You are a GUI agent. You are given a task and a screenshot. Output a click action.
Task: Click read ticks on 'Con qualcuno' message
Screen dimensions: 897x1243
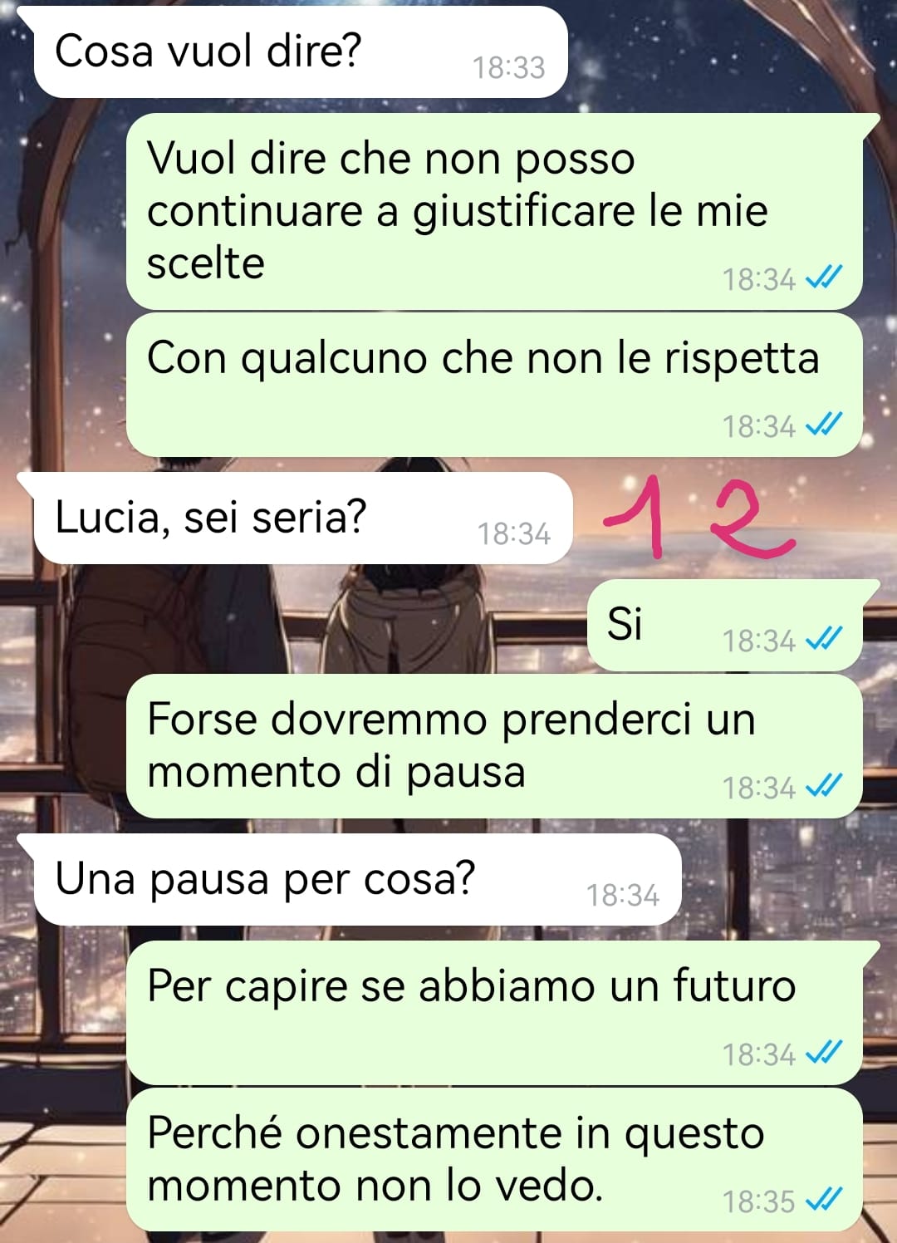824,425
